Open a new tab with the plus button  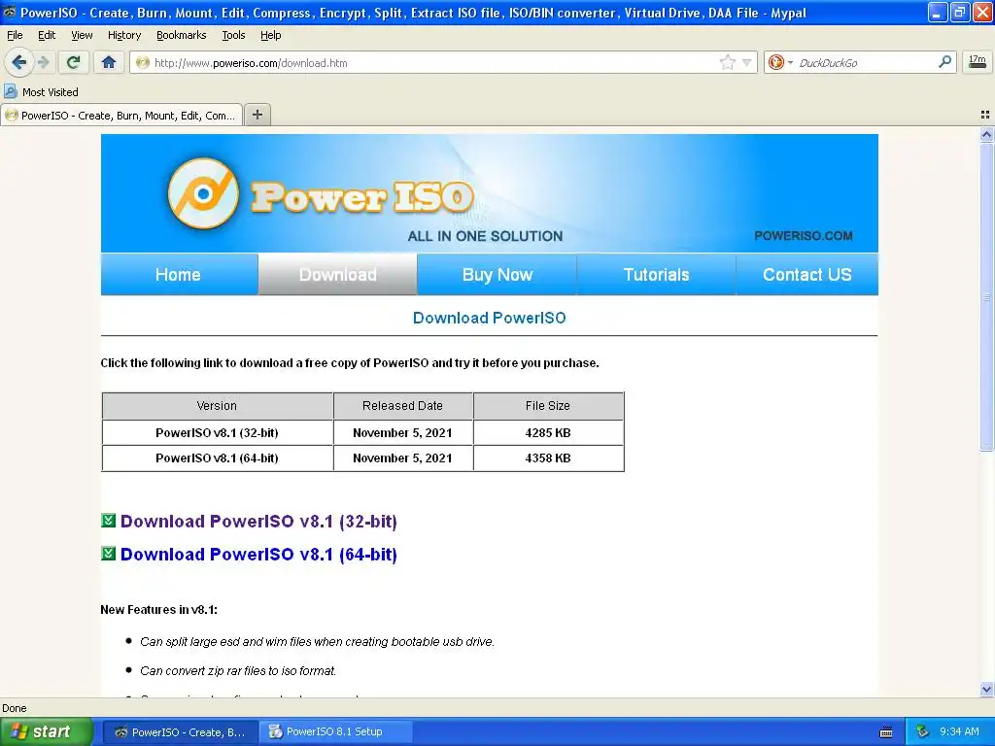pos(257,115)
